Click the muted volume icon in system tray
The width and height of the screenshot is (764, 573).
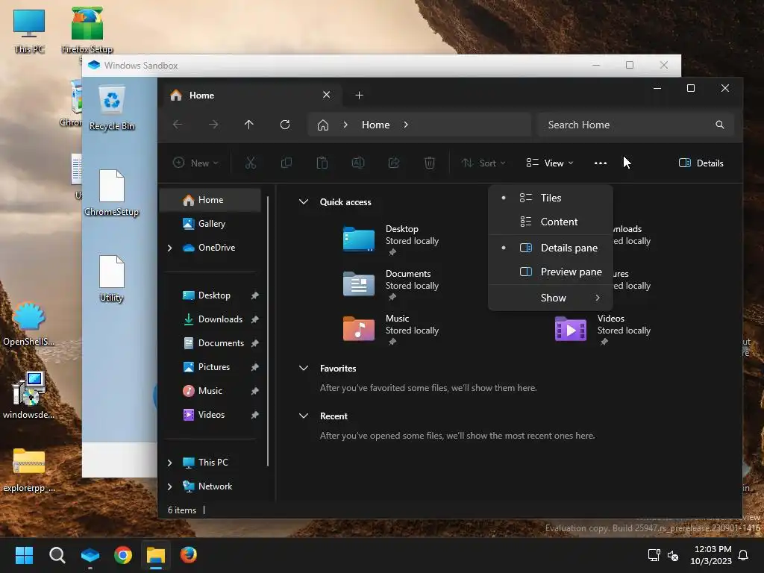(x=673, y=555)
